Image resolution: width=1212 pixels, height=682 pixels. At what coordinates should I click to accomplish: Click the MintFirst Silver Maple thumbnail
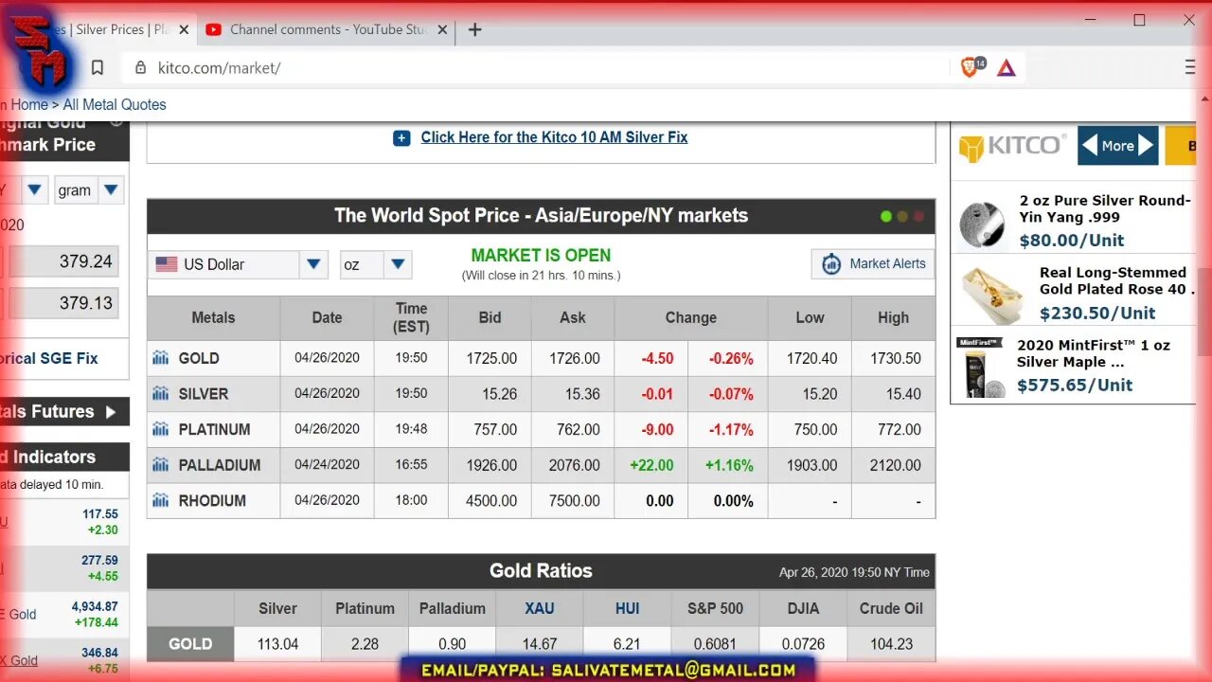pyautogui.click(x=981, y=367)
